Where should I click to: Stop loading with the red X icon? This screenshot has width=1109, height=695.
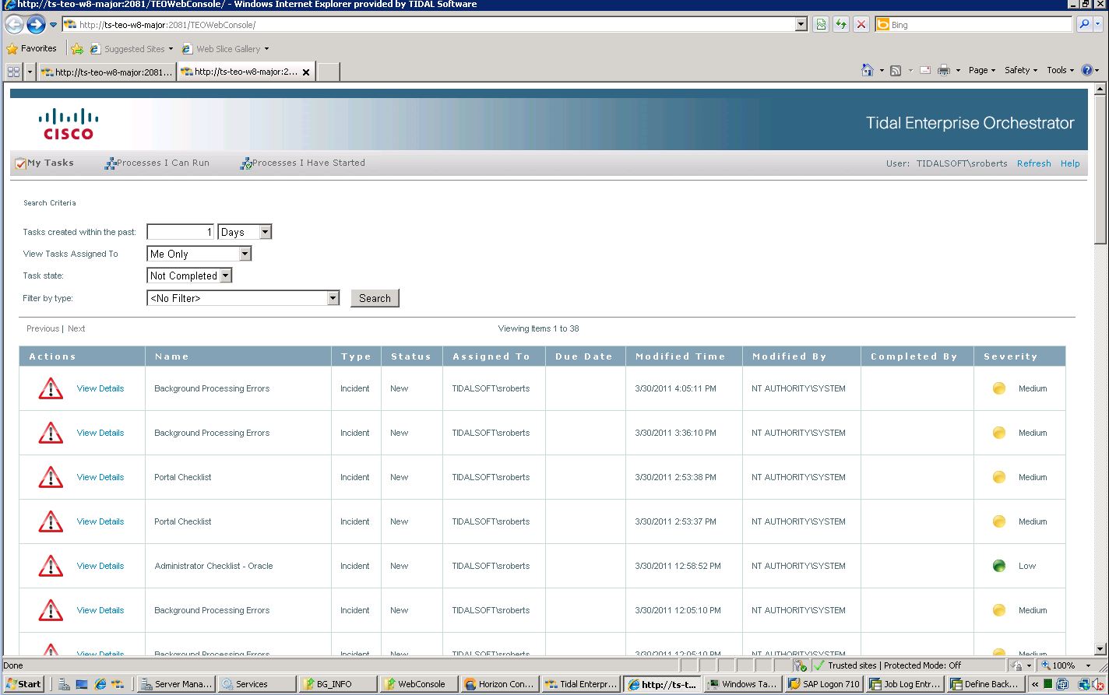[861, 25]
